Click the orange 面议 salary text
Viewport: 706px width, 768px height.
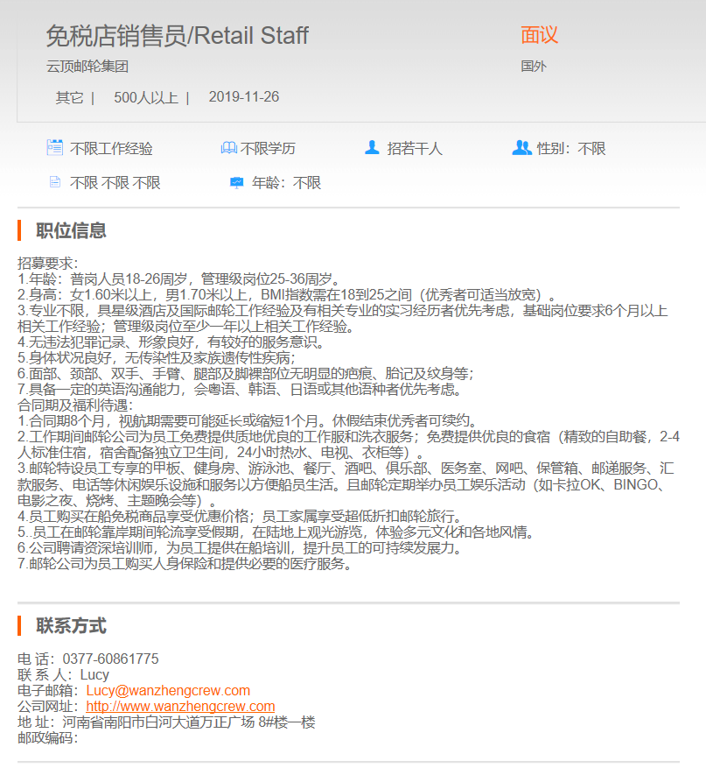[x=539, y=35]
